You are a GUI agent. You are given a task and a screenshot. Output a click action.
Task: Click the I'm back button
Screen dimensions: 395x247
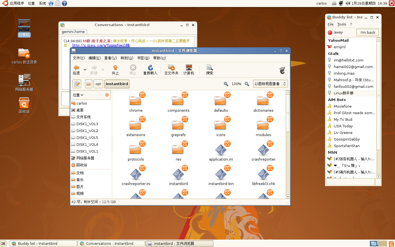(368, 32)
